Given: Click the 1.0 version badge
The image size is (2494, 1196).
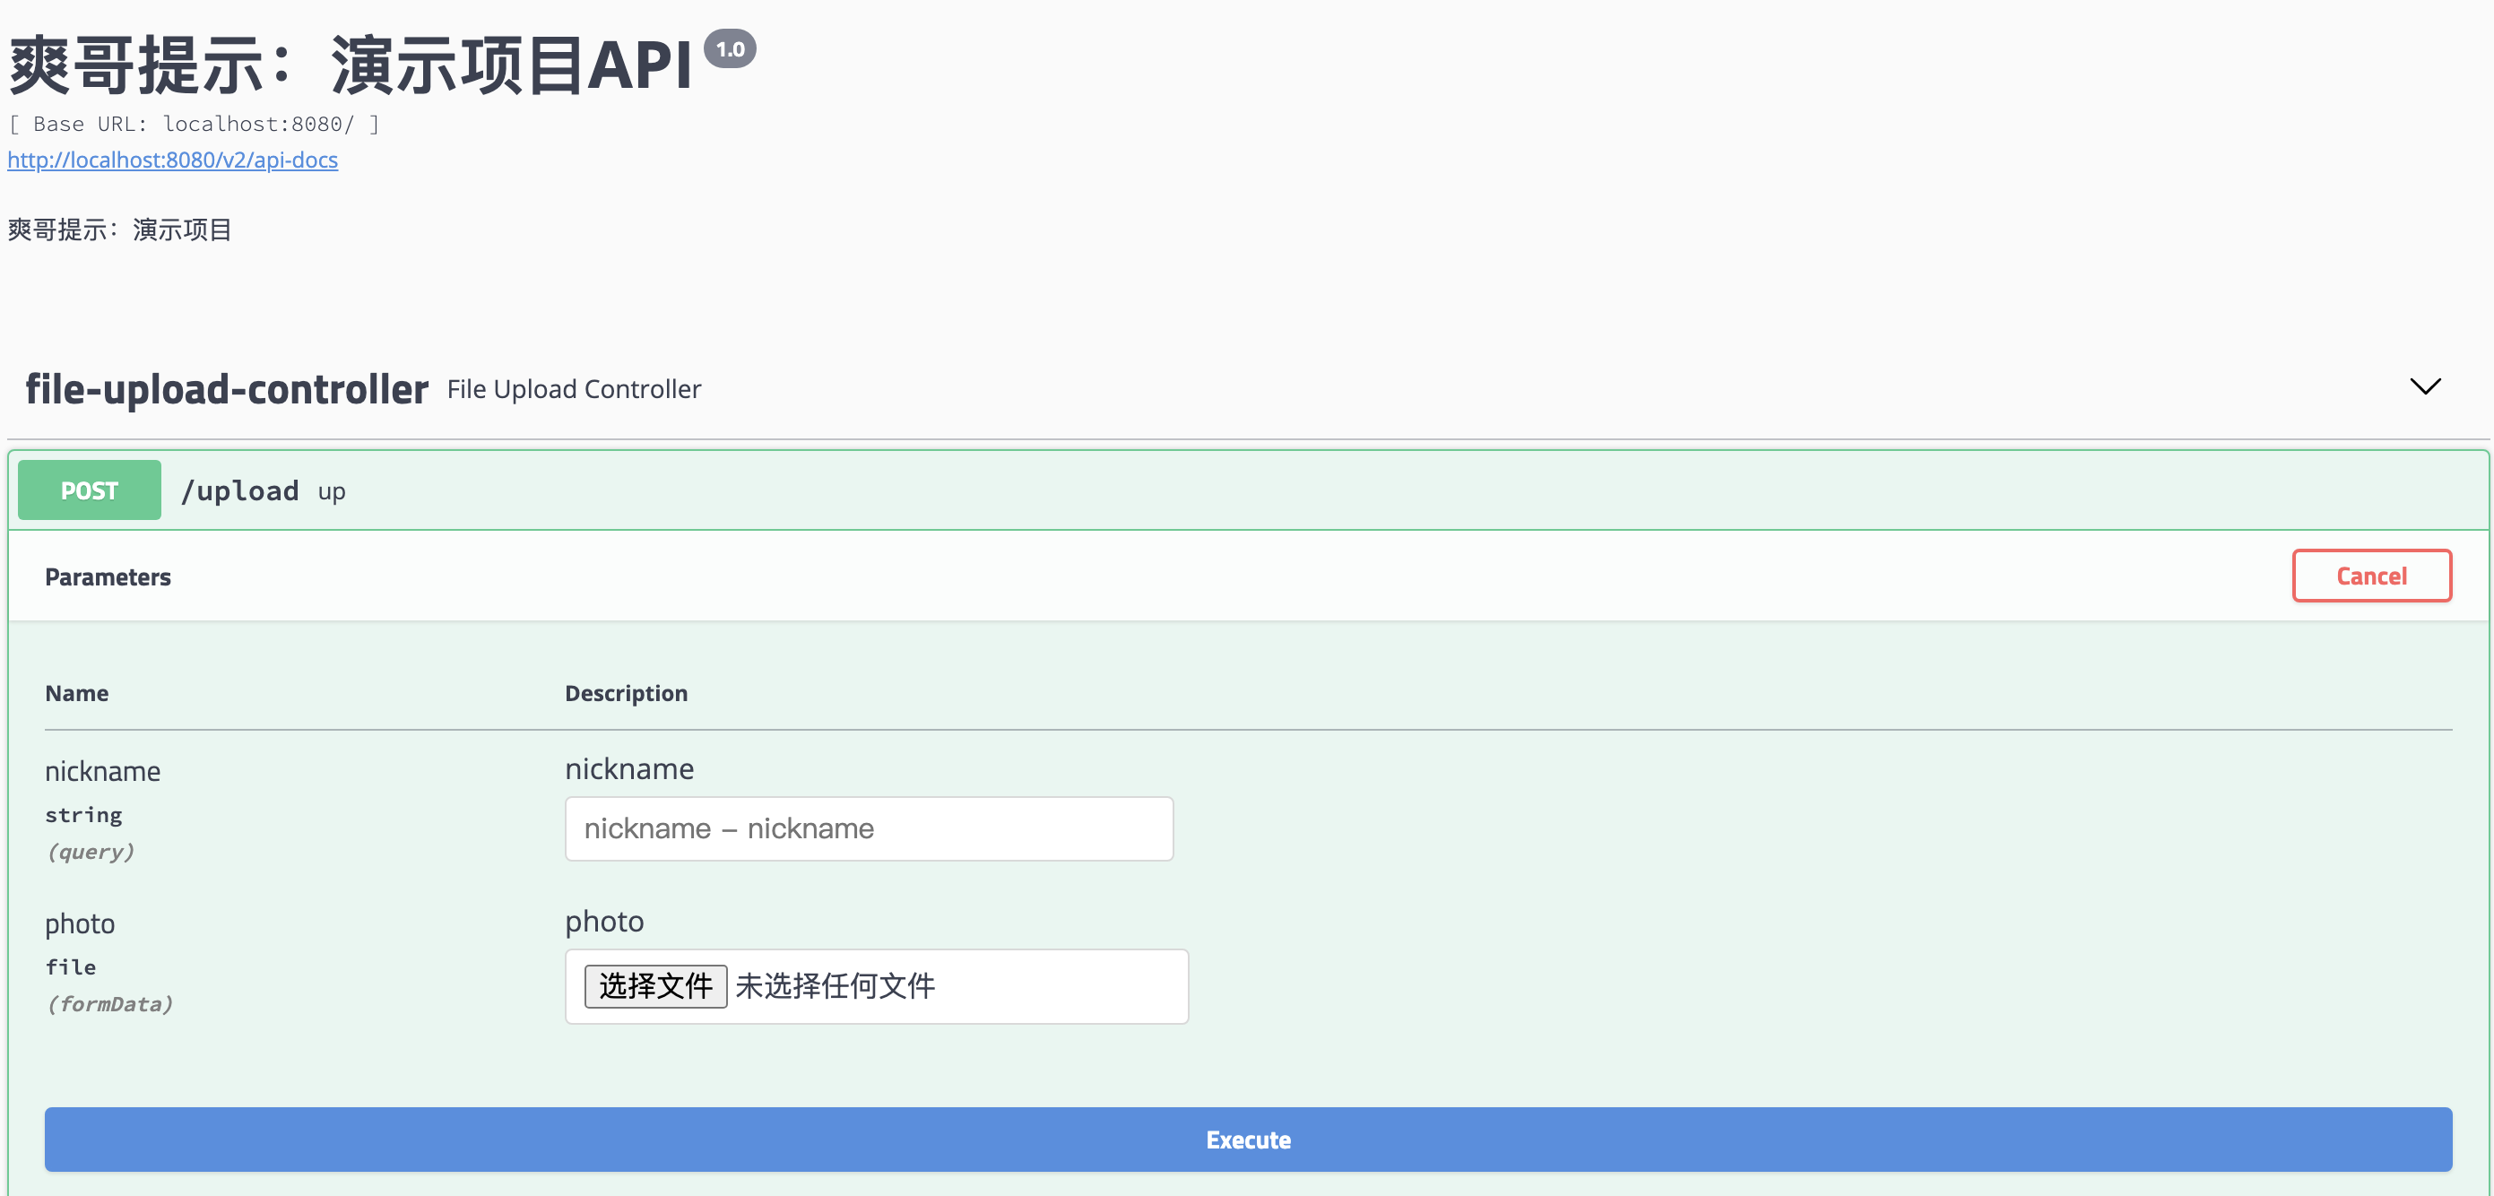Looking at the screenshot, I should [x=729, y=49].
